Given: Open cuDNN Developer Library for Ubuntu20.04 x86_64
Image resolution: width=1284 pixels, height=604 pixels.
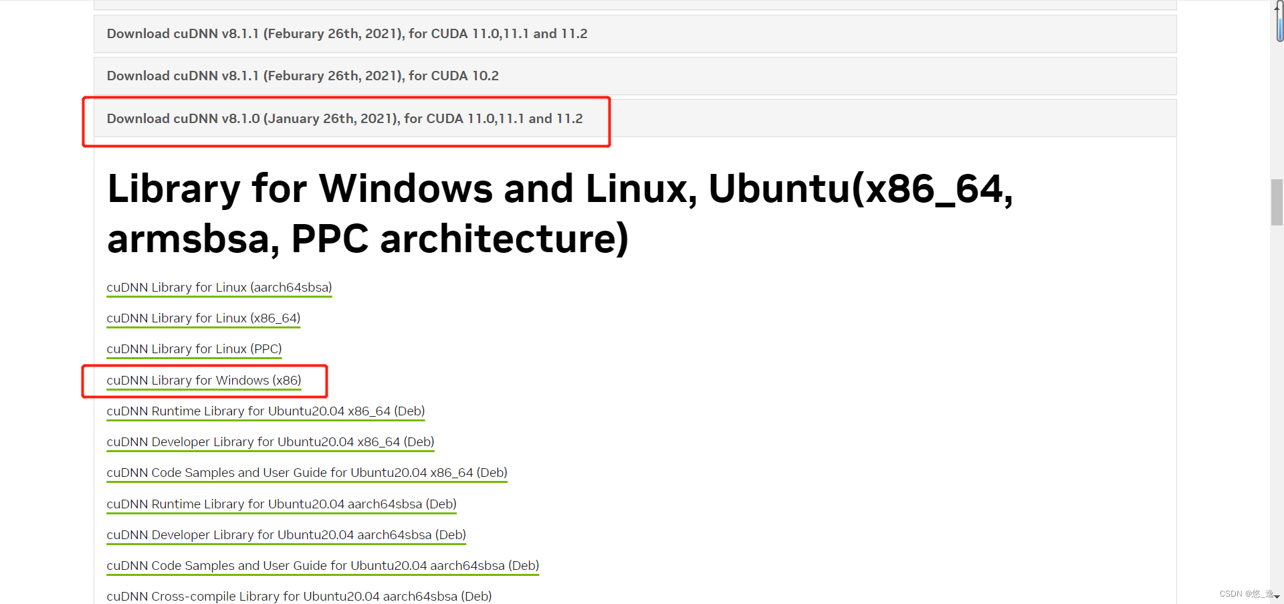Looking at the screenshot, I should point(270,441).
